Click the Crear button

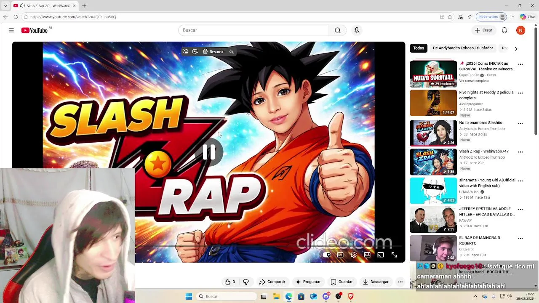[x=483, y=30]
